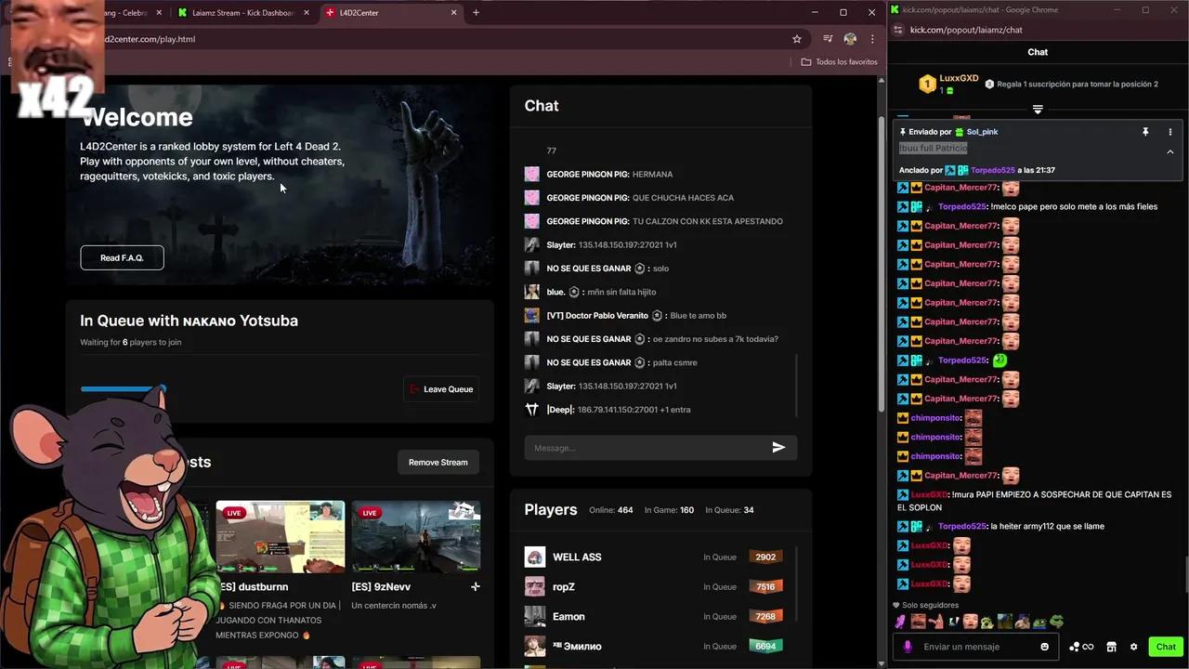Viewport: 1189px width, 669px height.
Task: Click the infinity link icon in Kick bar
Action: click(x=1088, y=647)
